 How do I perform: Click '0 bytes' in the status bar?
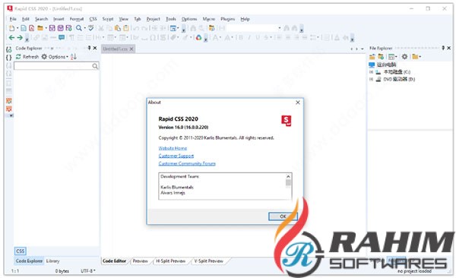(x=62, y=271)
